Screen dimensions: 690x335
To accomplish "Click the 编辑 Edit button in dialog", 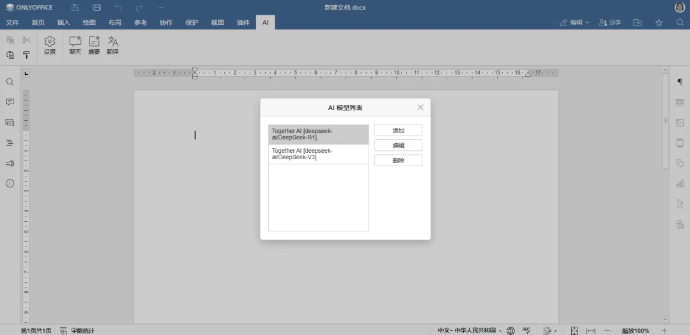I will tap(398, 145).
